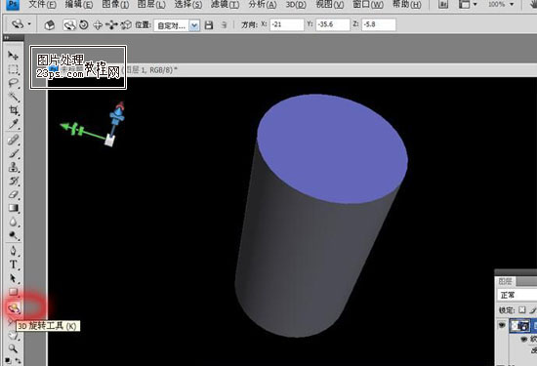Select the Horizontal Type tool

[x=14, y=264]
